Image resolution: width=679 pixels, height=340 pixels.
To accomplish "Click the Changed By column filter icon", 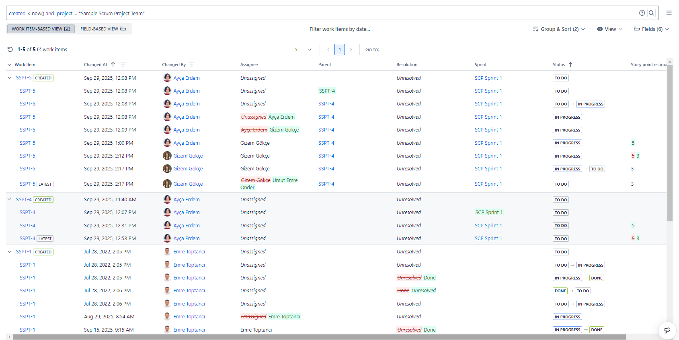I will (x=191, y=65).
